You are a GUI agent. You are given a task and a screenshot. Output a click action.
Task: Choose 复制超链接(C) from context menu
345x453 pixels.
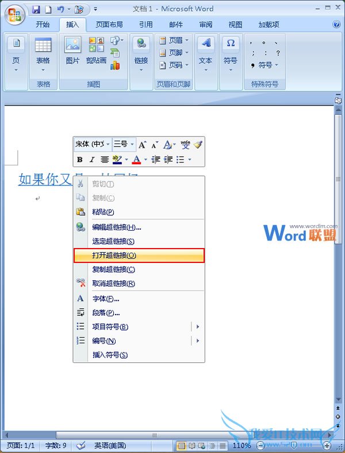point(139,269)
